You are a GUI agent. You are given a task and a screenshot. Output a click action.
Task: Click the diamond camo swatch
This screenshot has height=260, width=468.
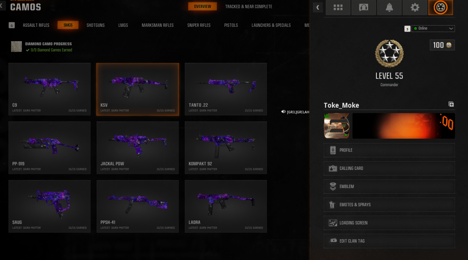(16, 47)
